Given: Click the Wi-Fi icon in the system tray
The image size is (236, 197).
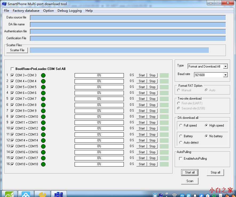Looking at the screenshot, I should [x=174, y=195].
